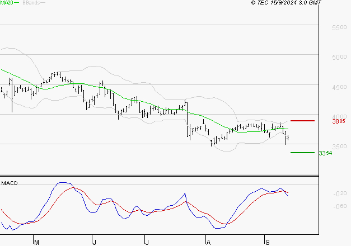Screen dimensions: 351x246
Task: Click the BBands legend label
Action: [x=31, y=3]
